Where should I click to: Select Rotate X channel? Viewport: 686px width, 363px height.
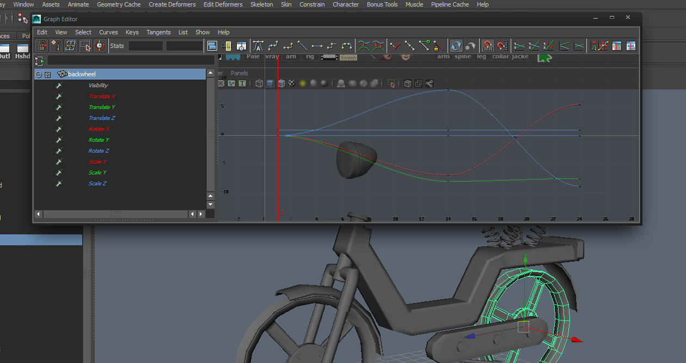tap(99, 129)
